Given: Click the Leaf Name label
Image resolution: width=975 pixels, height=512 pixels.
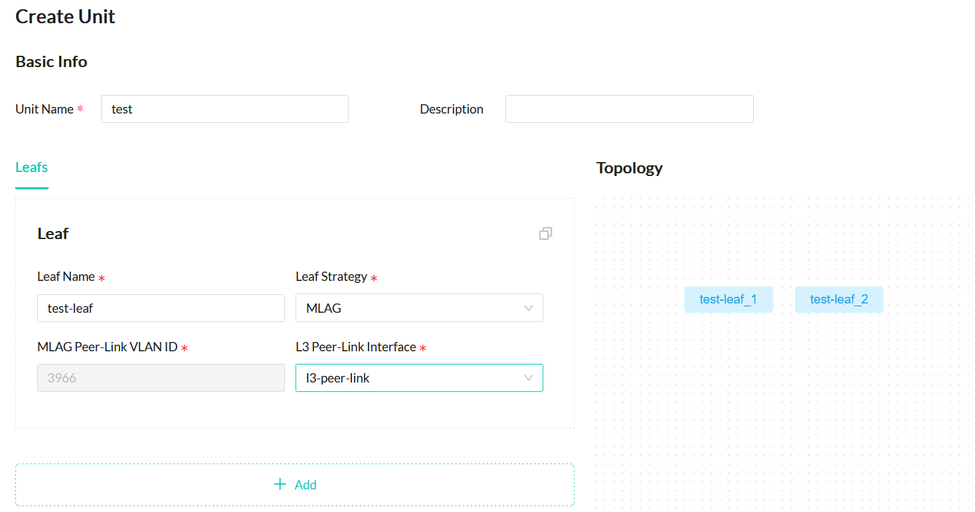Looking at the screenshot, I should click(x=66, y=277).
